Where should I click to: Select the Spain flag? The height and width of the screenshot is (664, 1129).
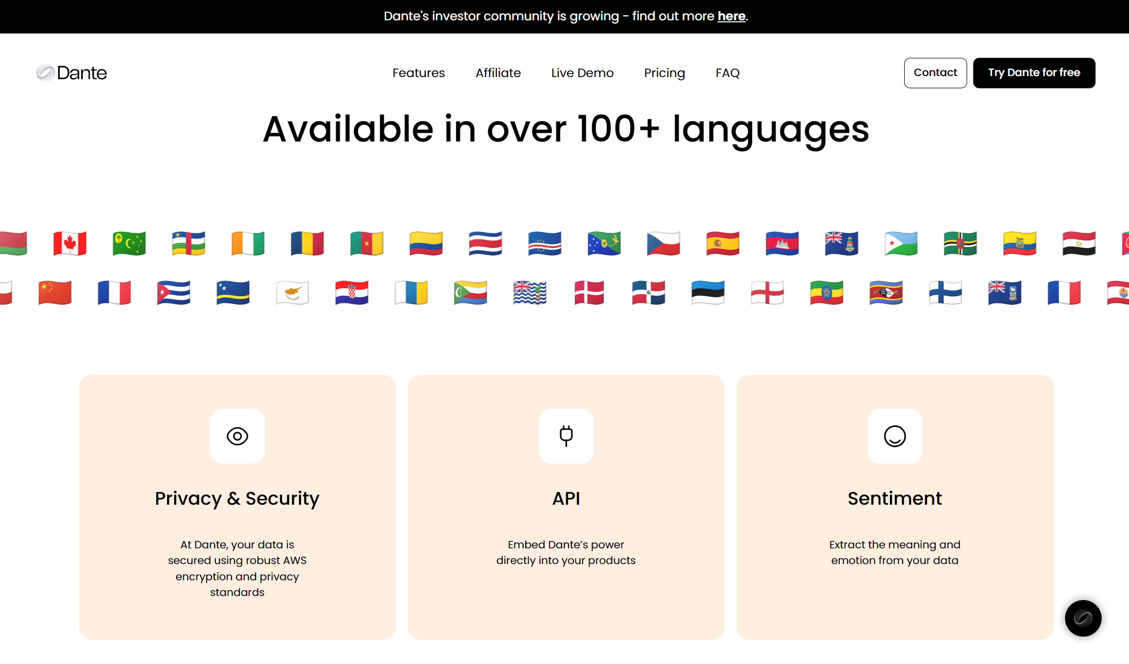[x=723, y=243]
